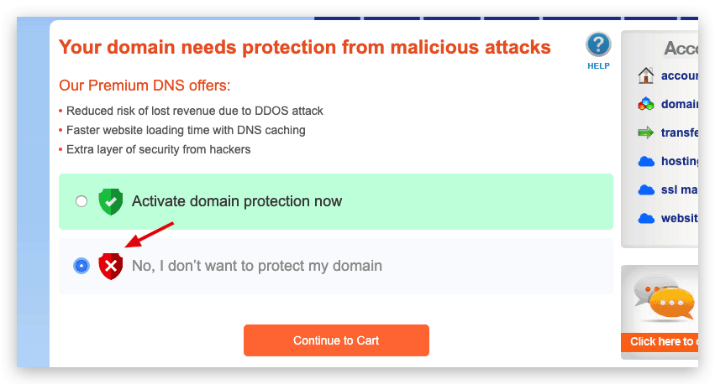Click the red shield X icon
715x384 pixels.
pyautogui.click(x=111, y=266)
